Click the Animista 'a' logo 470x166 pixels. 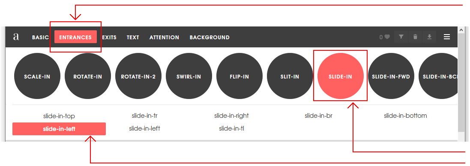pyautogui.click(x=16, y=37)
